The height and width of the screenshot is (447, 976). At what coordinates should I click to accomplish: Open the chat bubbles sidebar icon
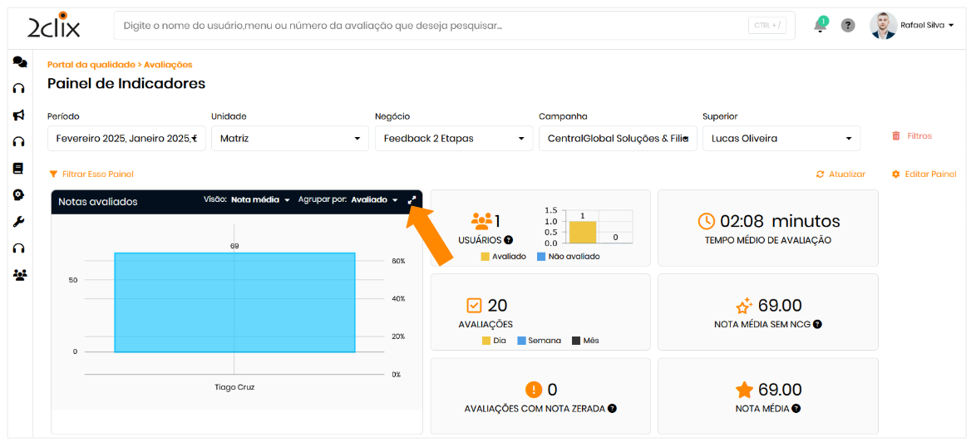pyautogui.click(x=19, y=62)
